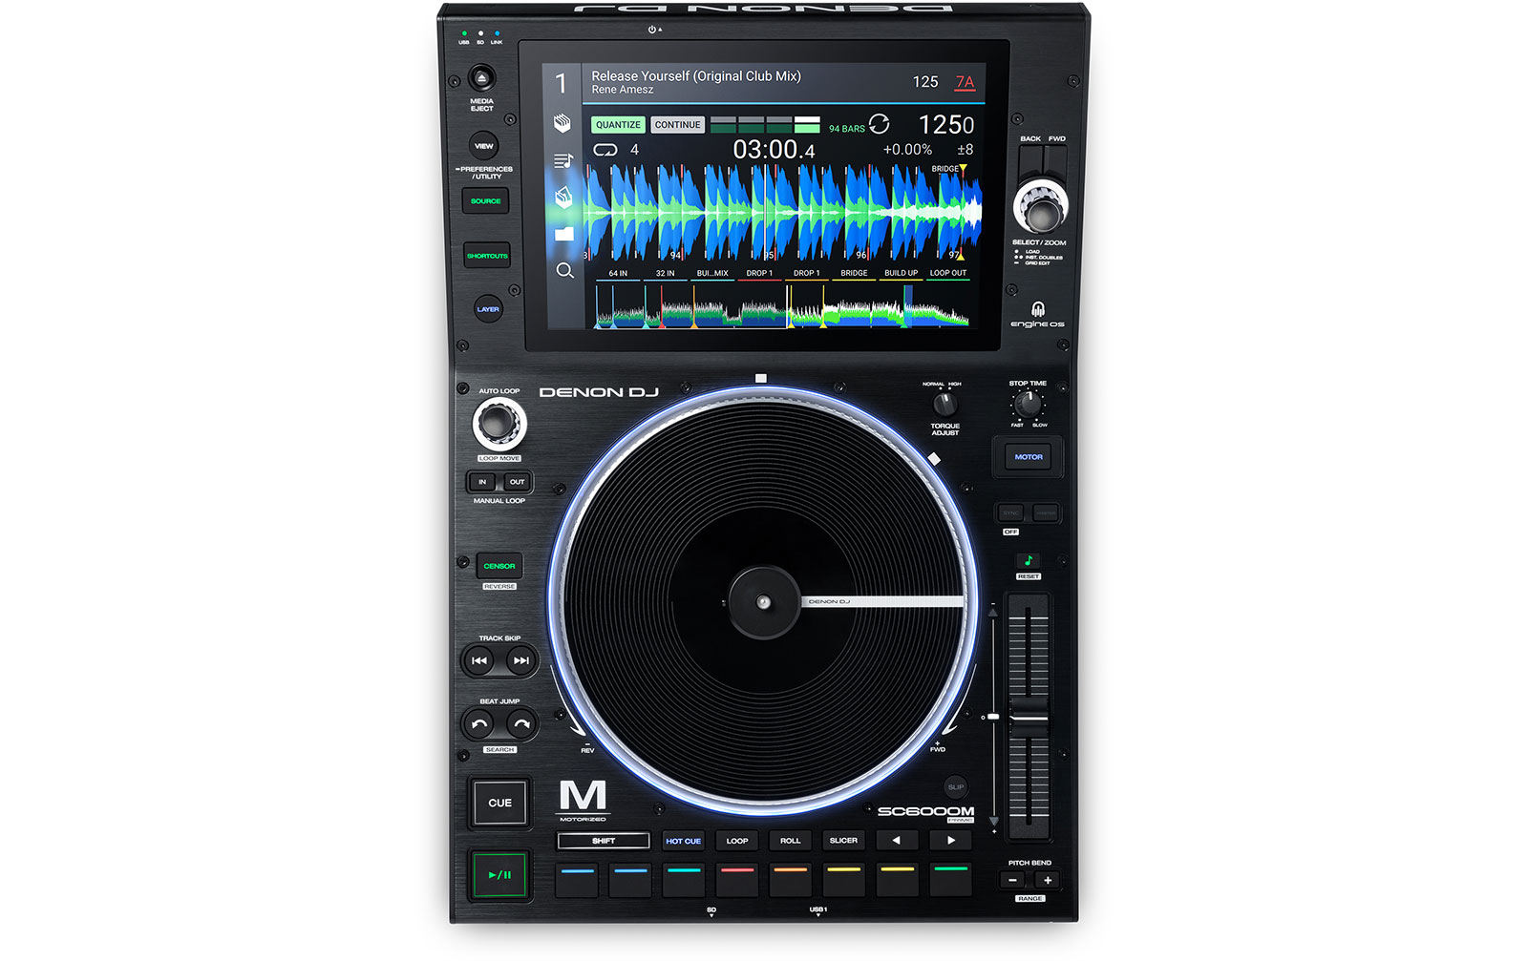This screenshot has height=961, width=1528.
Task: Touch the motorized vinyl platter center
Action: click(763, 602)
